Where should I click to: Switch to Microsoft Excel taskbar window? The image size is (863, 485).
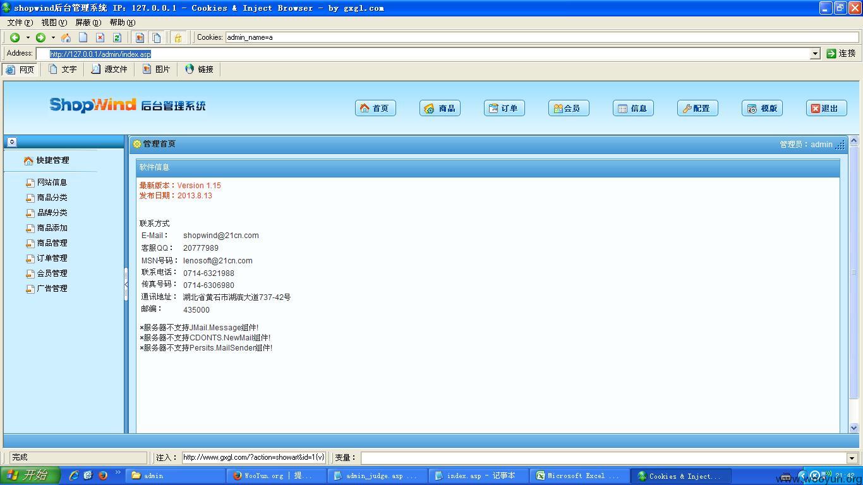(x=579, y=476)
